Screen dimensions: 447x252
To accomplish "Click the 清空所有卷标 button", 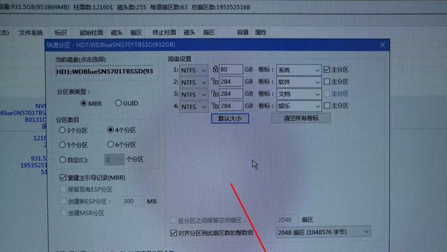I will 301,118.
